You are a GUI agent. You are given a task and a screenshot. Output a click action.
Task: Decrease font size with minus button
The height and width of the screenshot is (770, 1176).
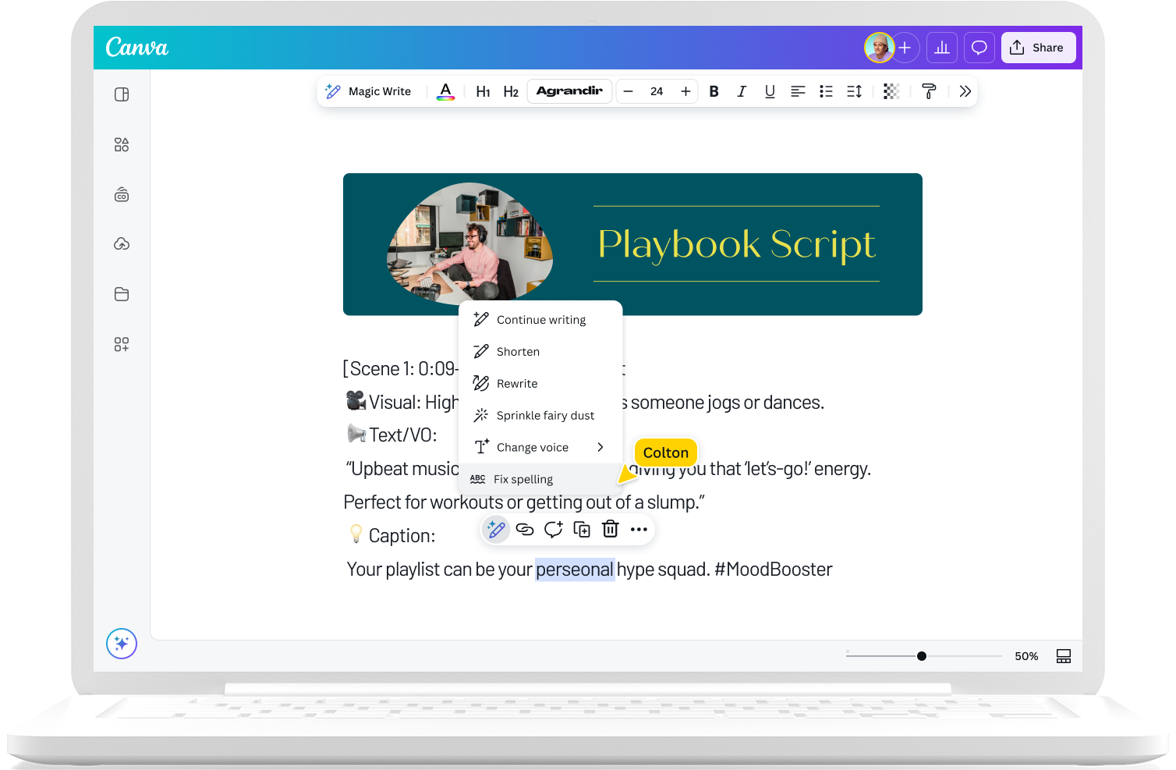coord(629,91)
